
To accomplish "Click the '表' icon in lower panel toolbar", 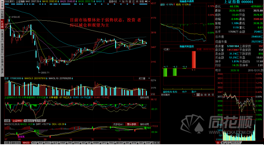I will (209, 95).
